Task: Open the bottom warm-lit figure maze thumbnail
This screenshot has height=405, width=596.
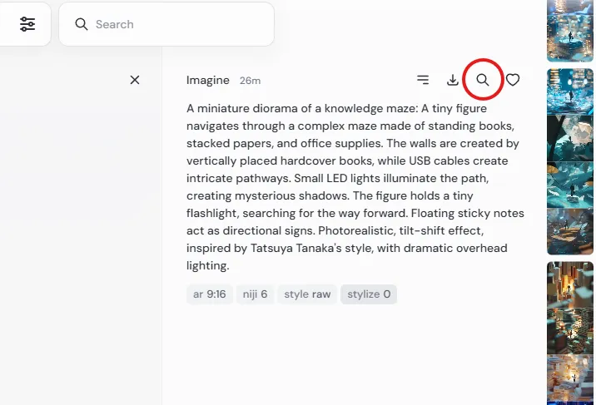Action: [569, 378]
